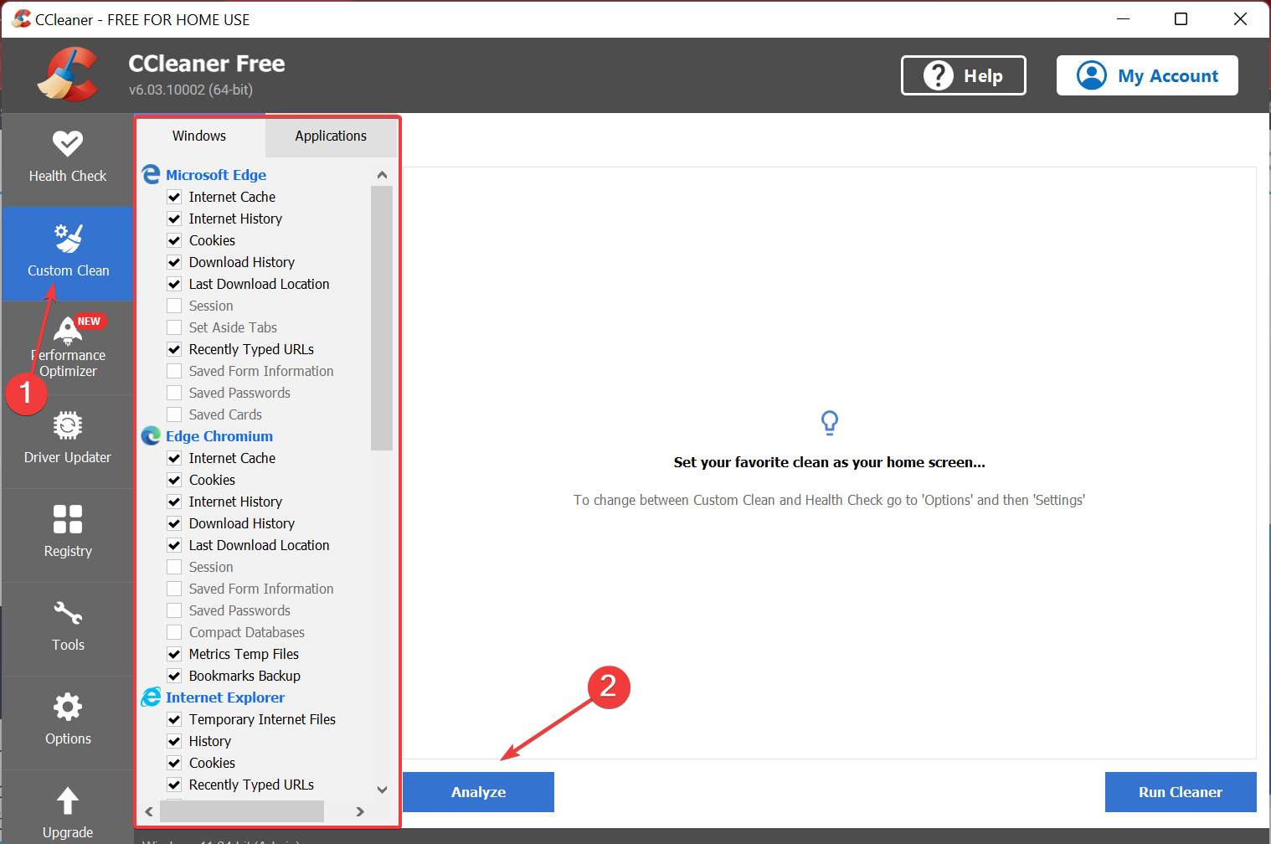Uncheck Internet Cache under Microsoft Edge
Image resolution: width=1271 pixels, height=844 pixels.
(174, 197)
